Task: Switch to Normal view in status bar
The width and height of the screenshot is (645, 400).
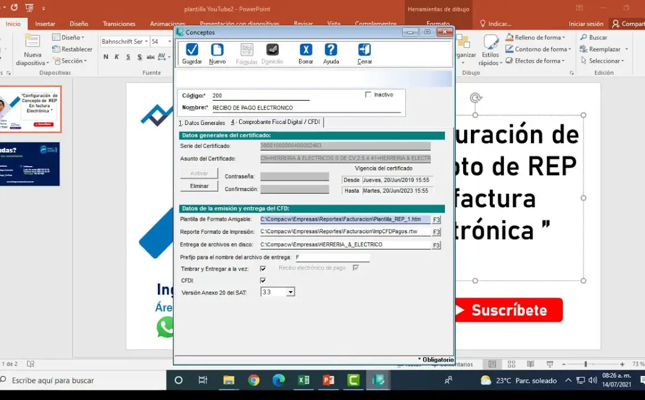Action: coord(492,364)
